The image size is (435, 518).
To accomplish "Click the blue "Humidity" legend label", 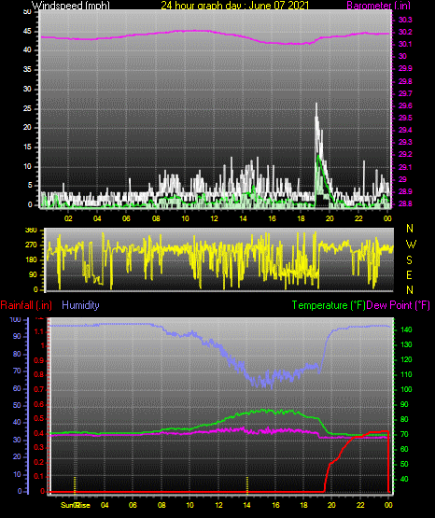I will 80,305.
